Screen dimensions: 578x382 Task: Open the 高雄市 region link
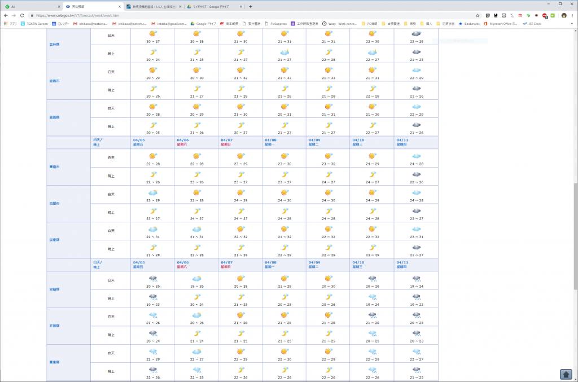pyautogui.click(x=55, y=203)
